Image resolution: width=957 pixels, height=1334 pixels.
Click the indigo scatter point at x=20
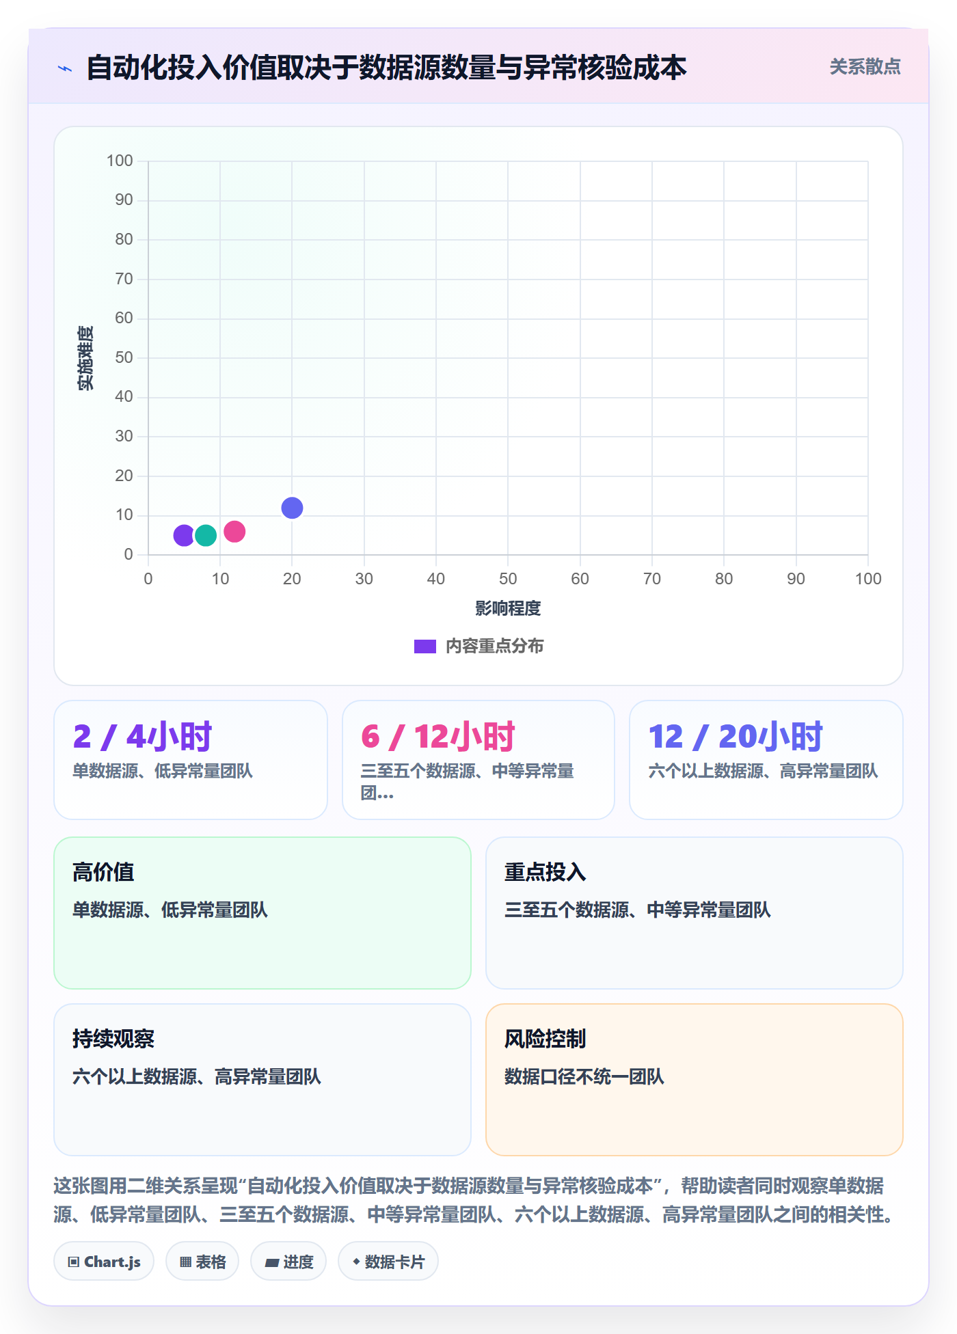[x=292, y=508]
